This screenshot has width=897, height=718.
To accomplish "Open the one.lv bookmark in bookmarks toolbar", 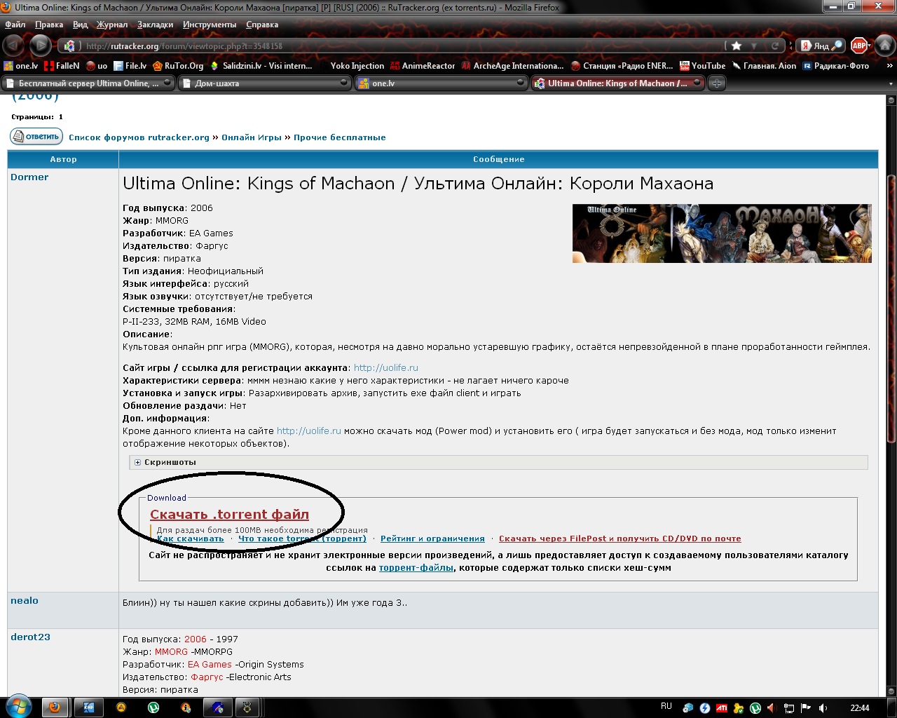I will click(21, 66).
